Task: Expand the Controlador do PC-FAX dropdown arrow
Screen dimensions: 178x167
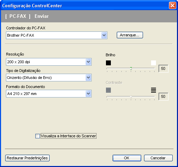Action: 104,35
